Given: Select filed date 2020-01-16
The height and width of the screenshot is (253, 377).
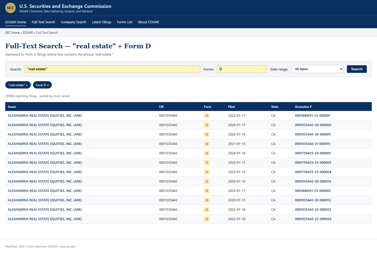Looking at the screenshot, I should click(x=237, y=181).
